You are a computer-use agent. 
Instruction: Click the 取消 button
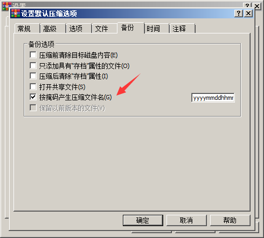pos(186,220)
